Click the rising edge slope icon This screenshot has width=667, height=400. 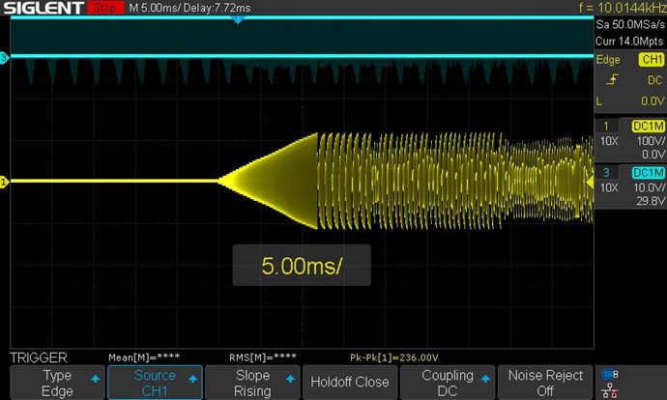click(x=612, y=79)
